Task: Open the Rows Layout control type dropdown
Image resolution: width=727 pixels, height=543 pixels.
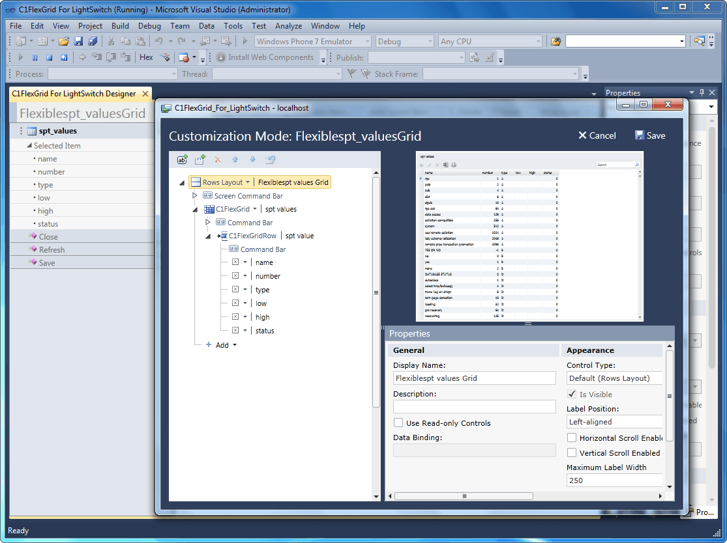Action: coord(248,182)
